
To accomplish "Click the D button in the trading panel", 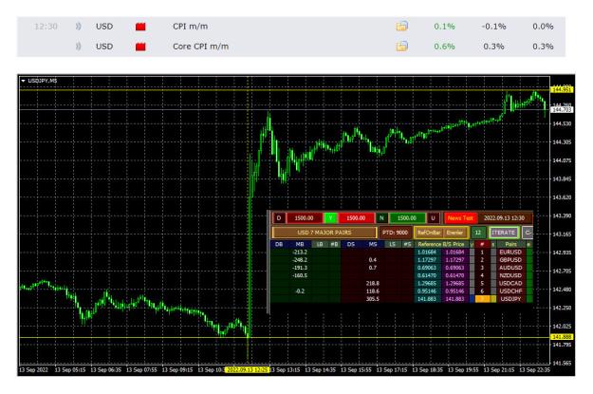I will coord(279,218).
